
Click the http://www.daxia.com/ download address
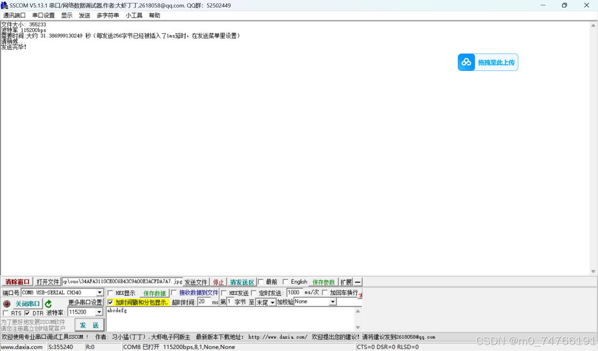[x=278, y=337]
